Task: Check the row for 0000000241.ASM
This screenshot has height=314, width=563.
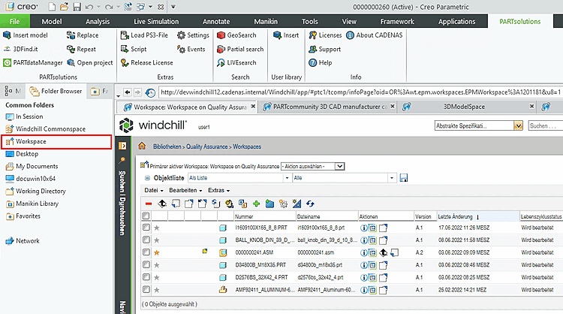Action: click(x=146, y=252)
